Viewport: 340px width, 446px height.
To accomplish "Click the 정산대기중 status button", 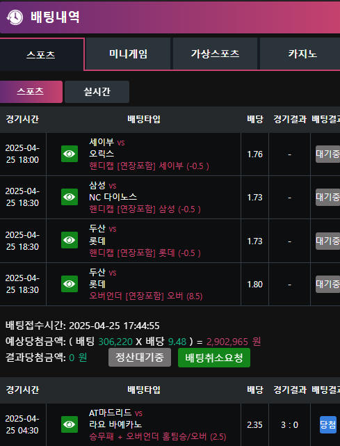I will point(140,358).
